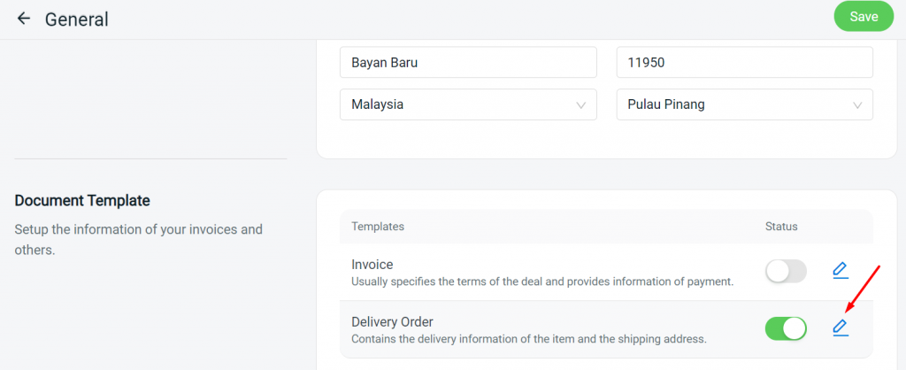
Task: Click Invoice description about payment terms
Action: (541, 281)
